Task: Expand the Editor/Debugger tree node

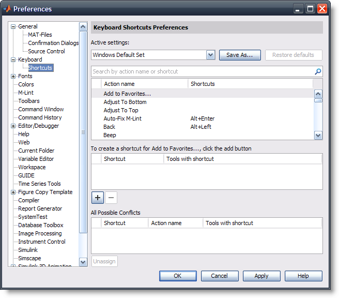Action: 13,126
